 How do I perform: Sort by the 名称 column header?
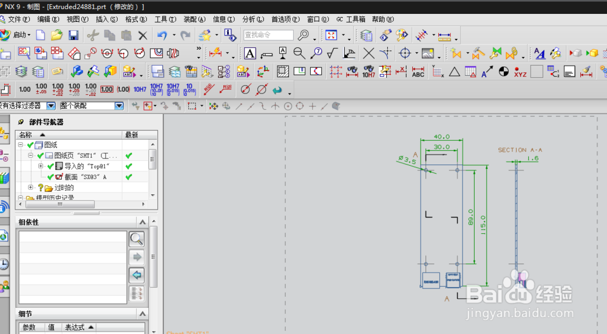pyautogui.click(x=69, y=135)
